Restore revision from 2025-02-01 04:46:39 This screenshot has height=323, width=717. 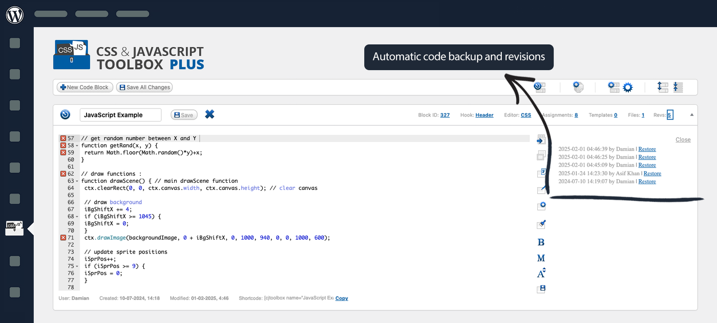(647, 149)
